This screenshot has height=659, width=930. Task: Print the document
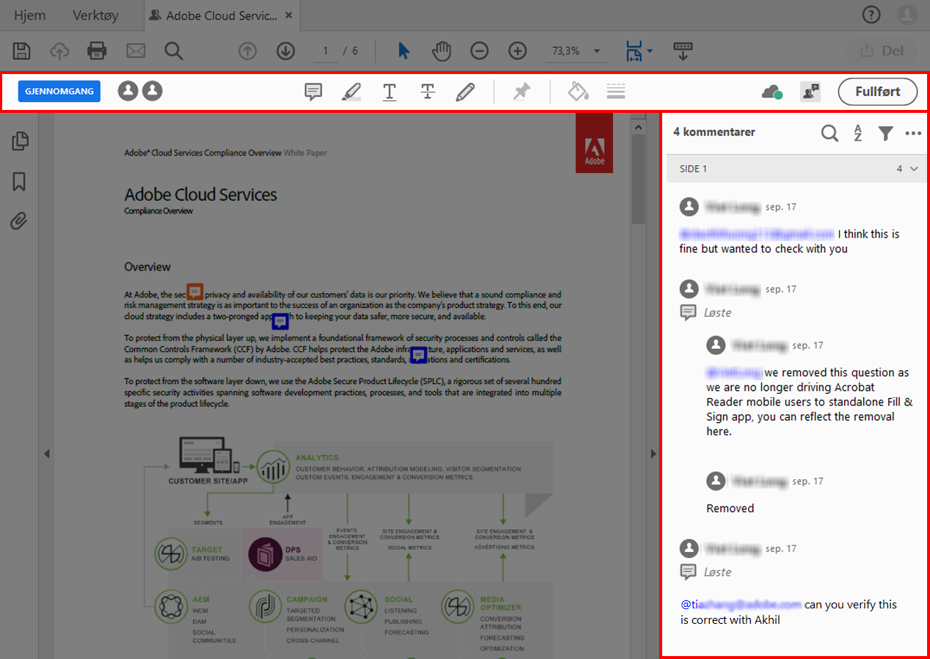tap(97, 51)
